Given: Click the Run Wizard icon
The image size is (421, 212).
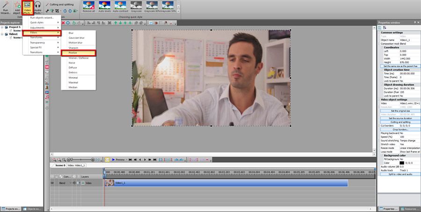Looking at the screenshot, I should click(5, 7).
